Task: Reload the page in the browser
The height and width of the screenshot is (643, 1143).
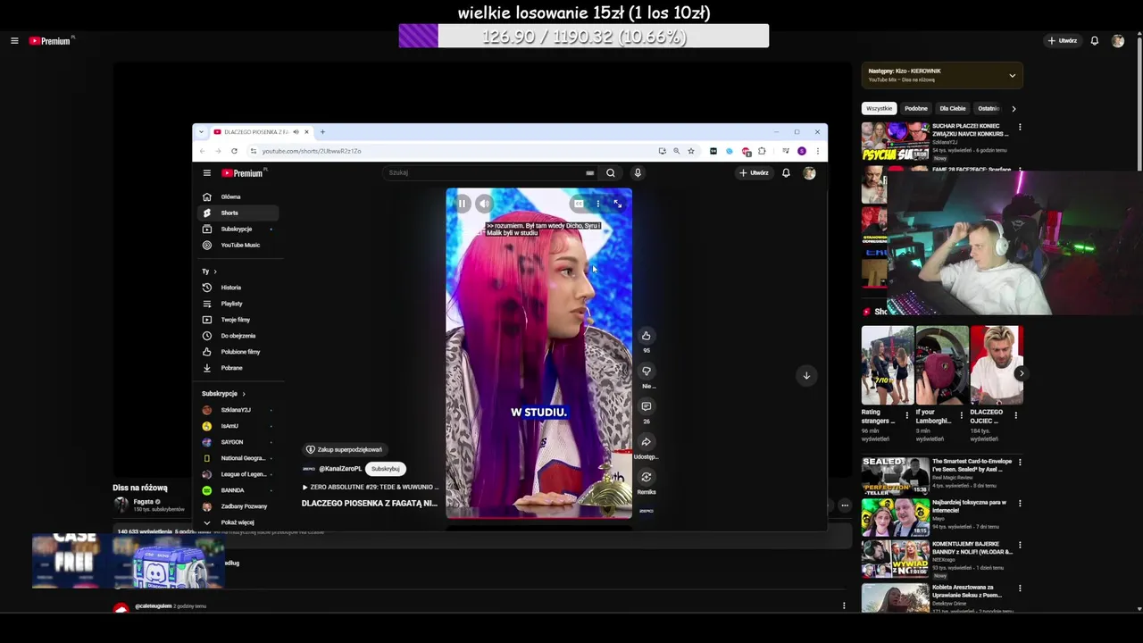Action: pyautogui.click(x=235, y=151)
